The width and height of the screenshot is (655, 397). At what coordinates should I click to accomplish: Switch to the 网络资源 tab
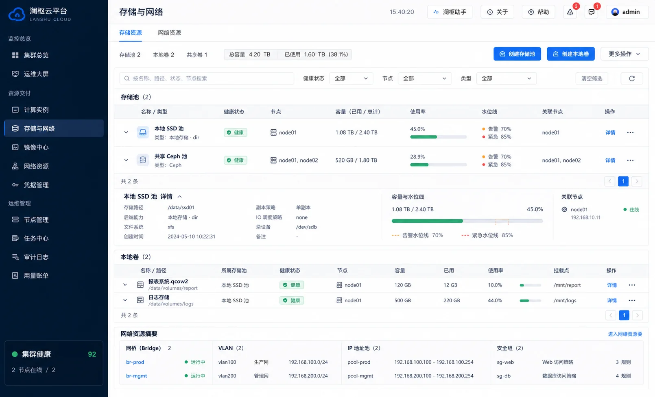click(x=169, y=33)
